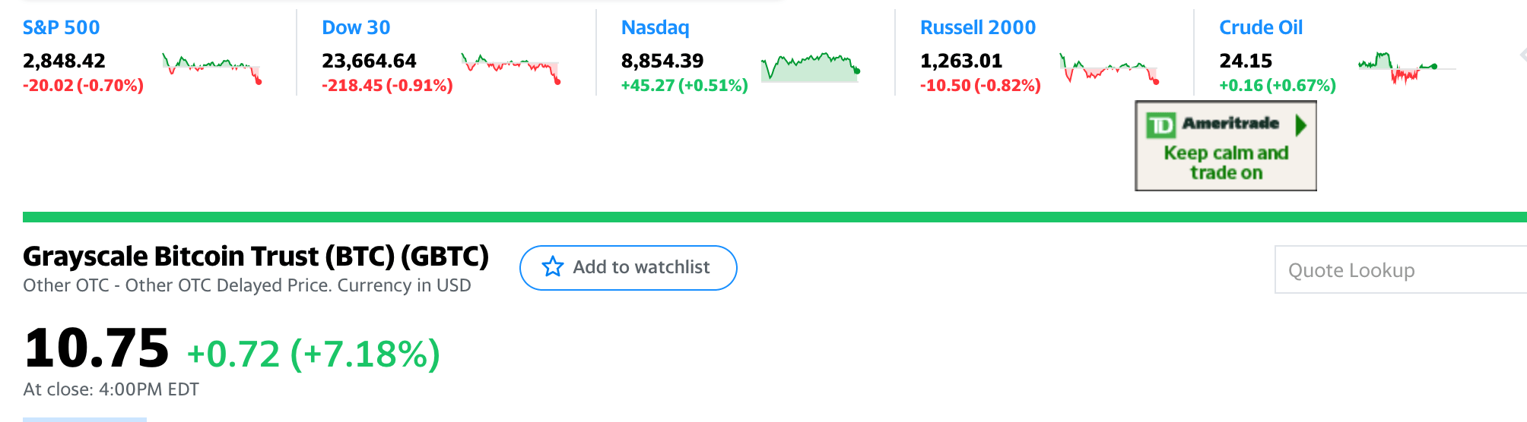This screenshot has width=1527, height=422.
Task: Click the TD Ameritrade logo icon
Action: pos(1160,124)
